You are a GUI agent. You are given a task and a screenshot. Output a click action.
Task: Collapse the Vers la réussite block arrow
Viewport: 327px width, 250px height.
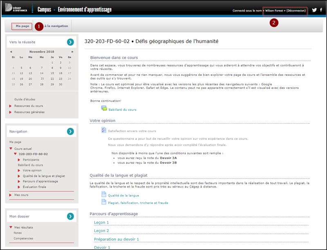tap(70, 42)
